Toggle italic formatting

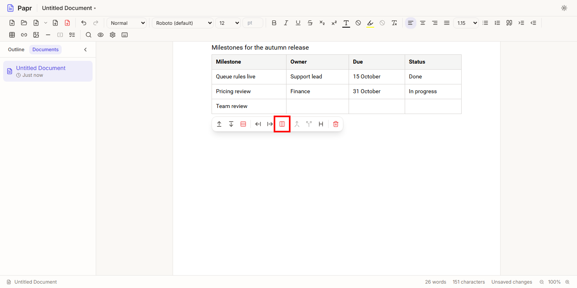pyautogui.click(x=286, y=23)
